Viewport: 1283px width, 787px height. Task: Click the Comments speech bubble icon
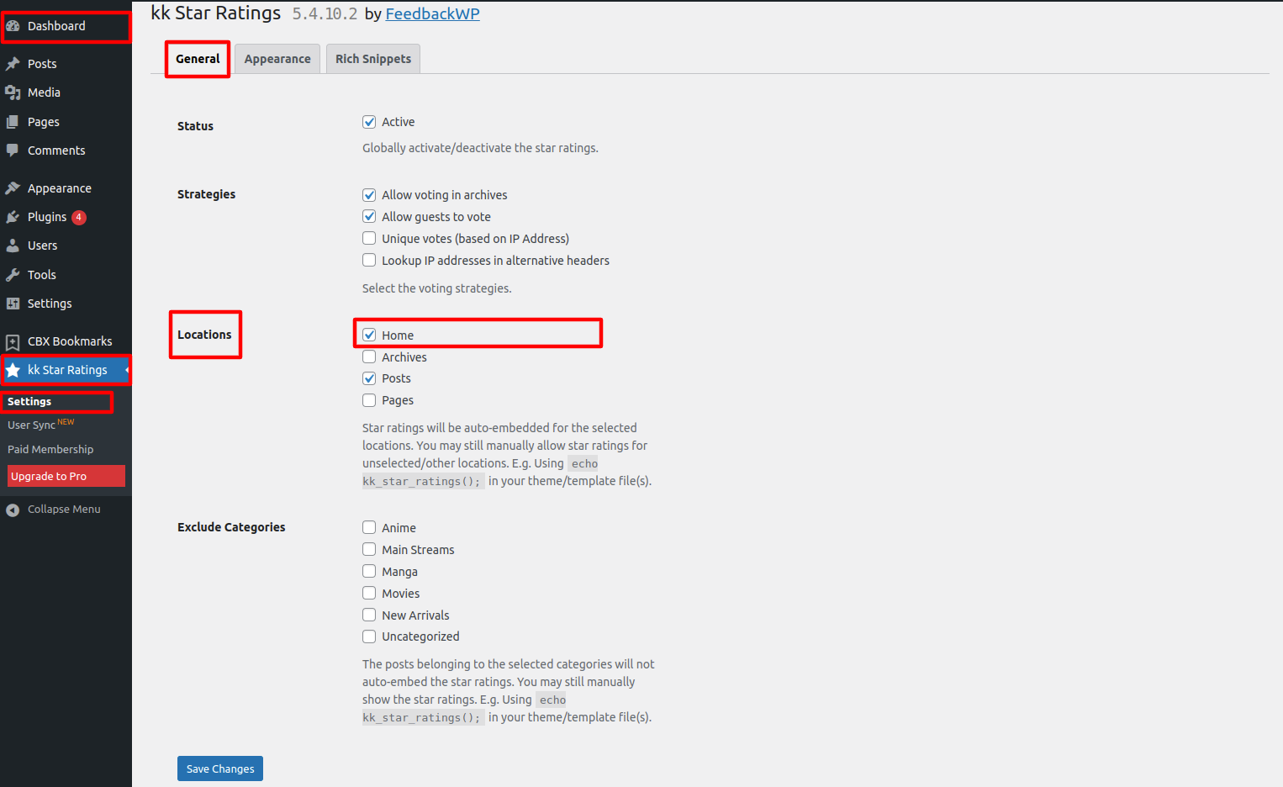[13, 151]
